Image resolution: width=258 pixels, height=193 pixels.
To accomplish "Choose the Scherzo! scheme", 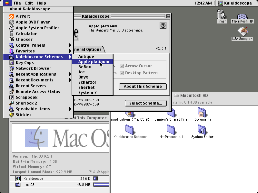I will point(93,82).
